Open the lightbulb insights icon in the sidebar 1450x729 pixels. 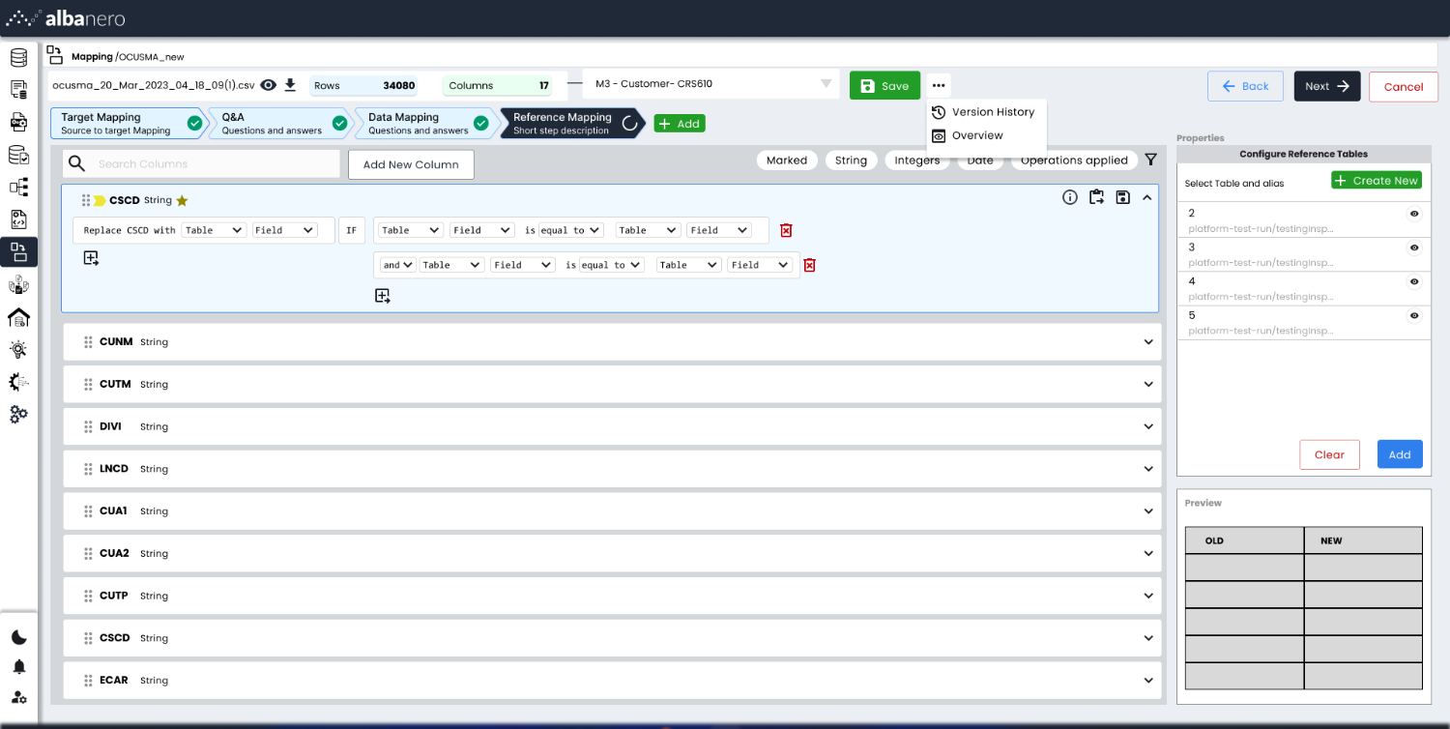(18, 349)
